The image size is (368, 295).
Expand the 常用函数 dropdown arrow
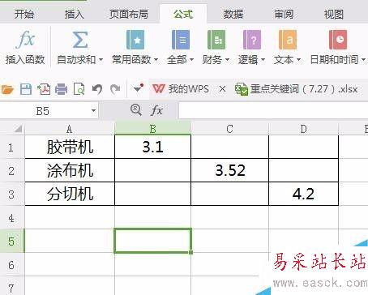click(x=156, y=59)
